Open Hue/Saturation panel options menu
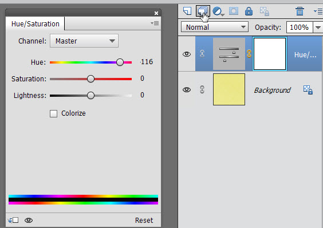The image size is (323, 228). point(155,23)
